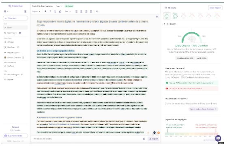The image size is (227, 151).
Task: Go back using the arrow beside AI Score
Action: [165, 24]
